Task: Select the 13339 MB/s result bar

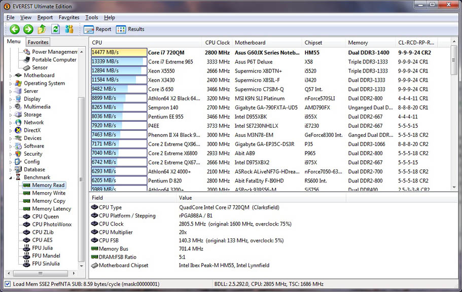Action: 119,61
